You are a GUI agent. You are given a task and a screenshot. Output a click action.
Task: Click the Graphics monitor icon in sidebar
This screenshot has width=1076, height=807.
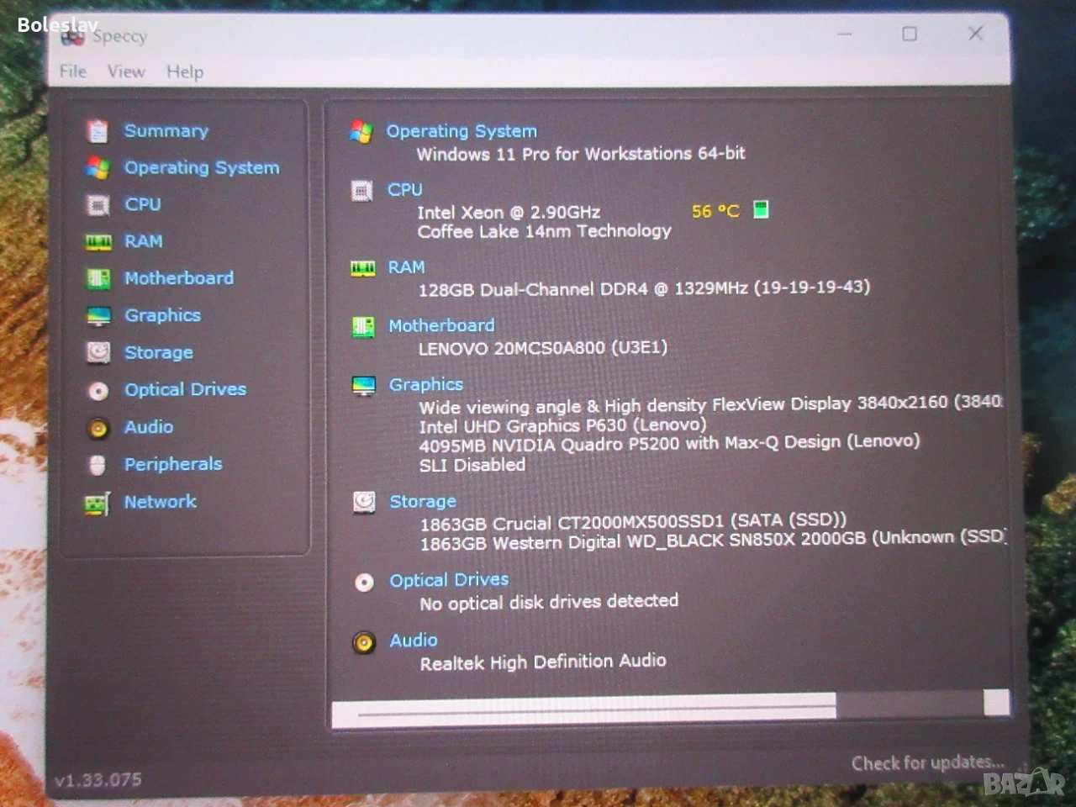(x=98, y=316)
